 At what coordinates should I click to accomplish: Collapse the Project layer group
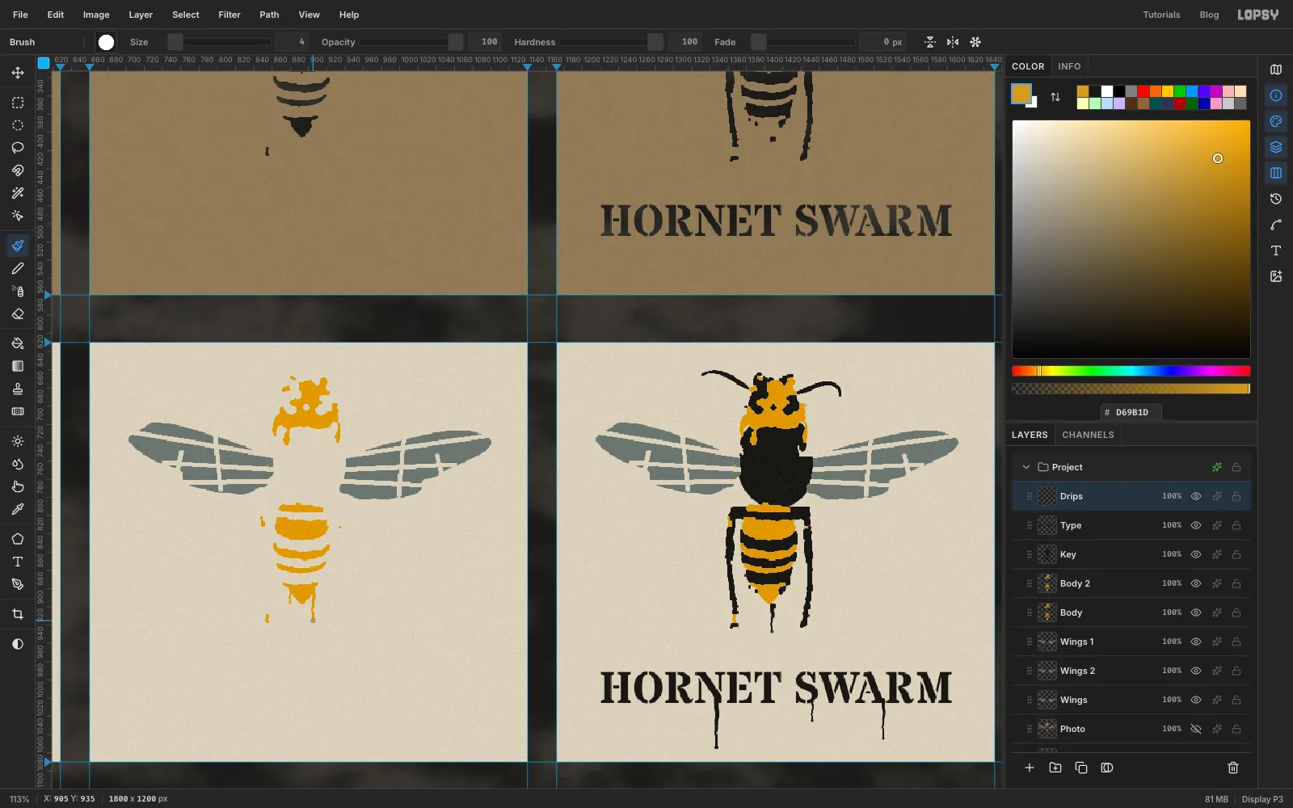click(1026, 467)
